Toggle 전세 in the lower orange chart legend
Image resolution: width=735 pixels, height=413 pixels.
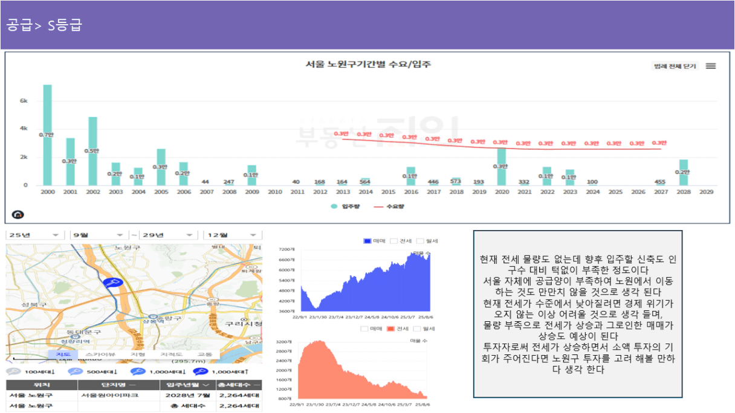[398, 328]
